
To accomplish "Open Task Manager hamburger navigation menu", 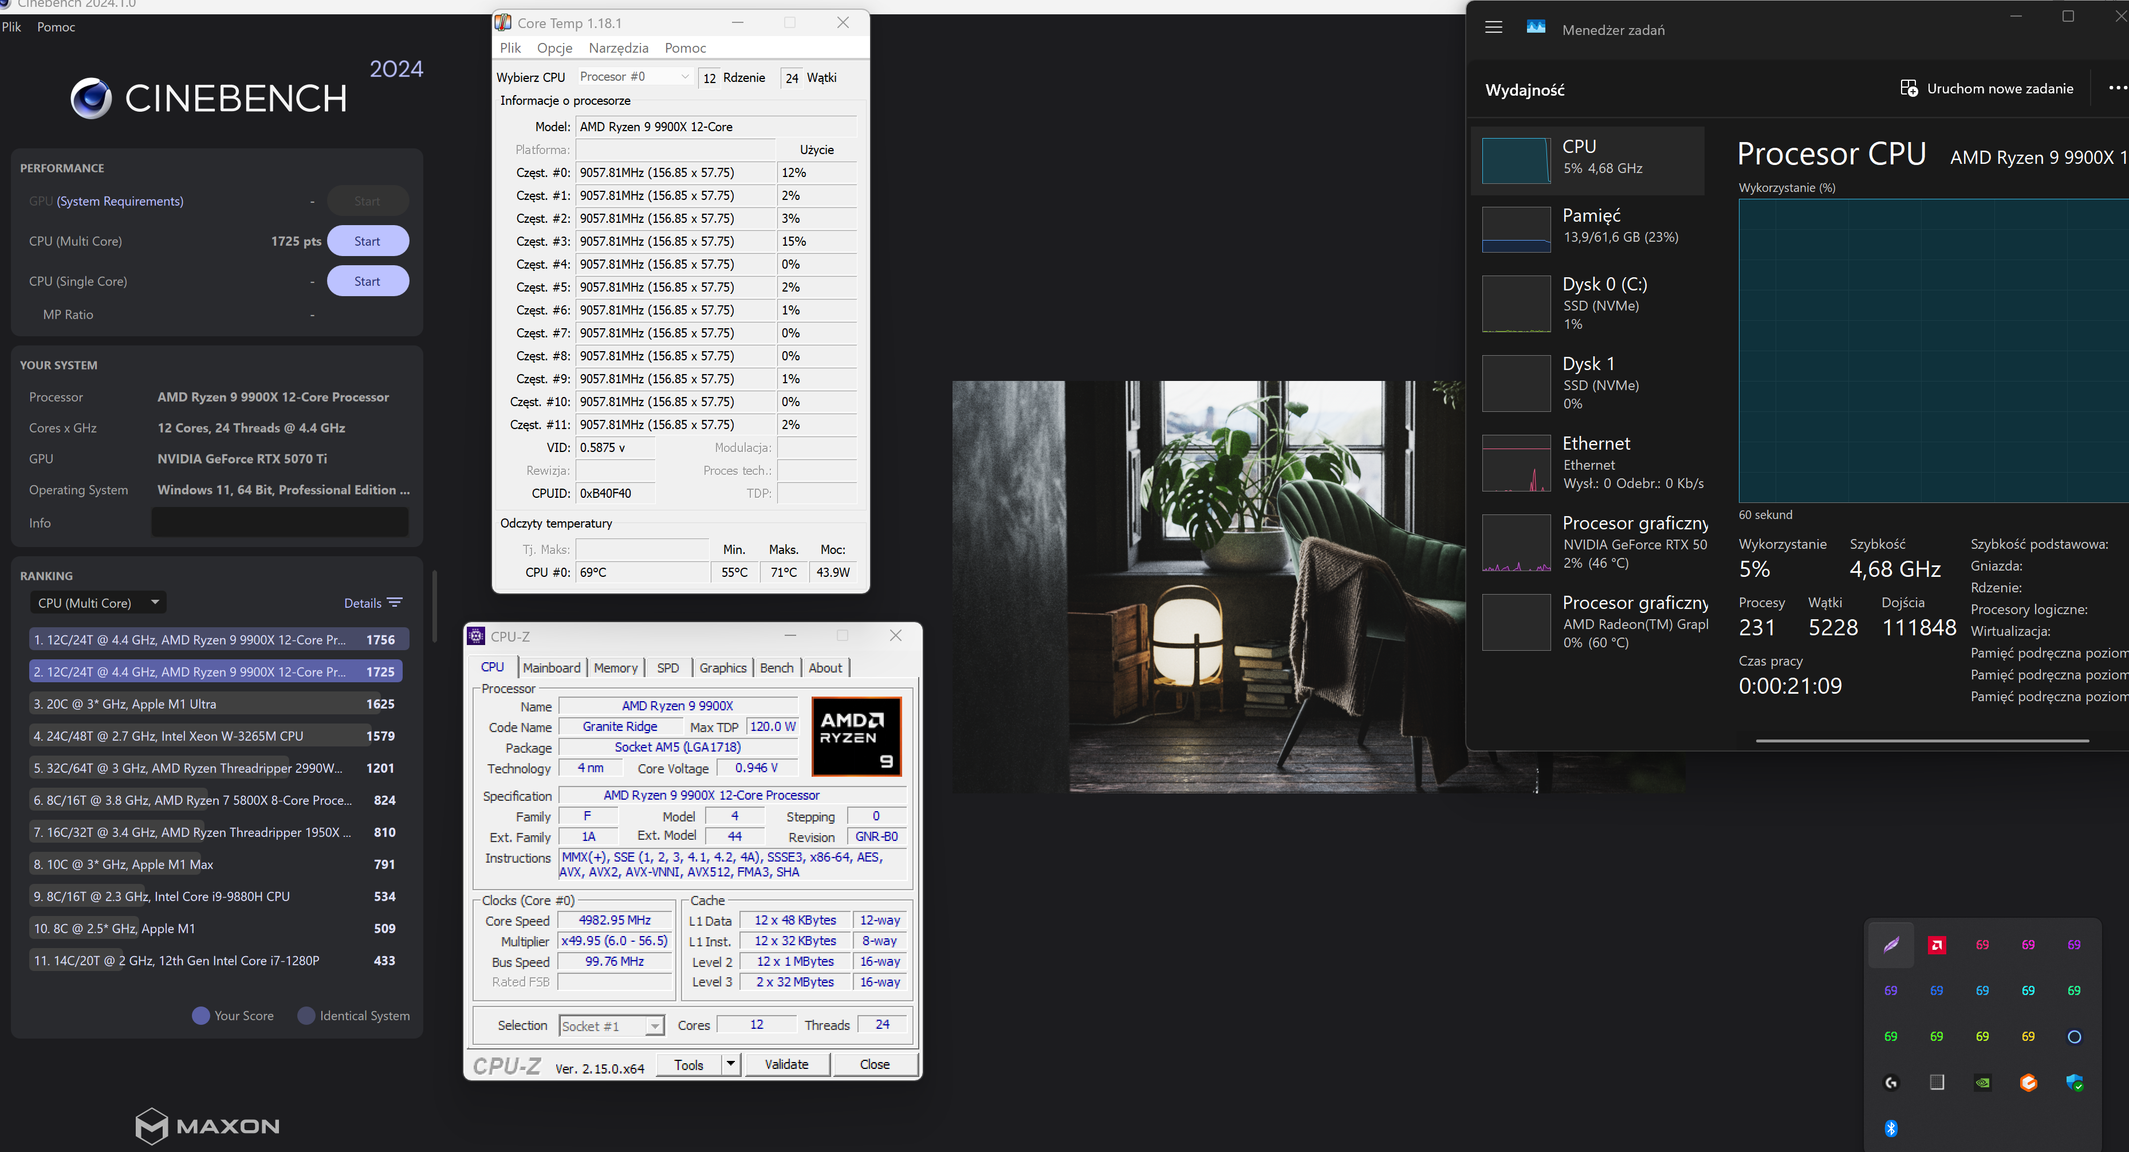I will (x=1493, y=27).
